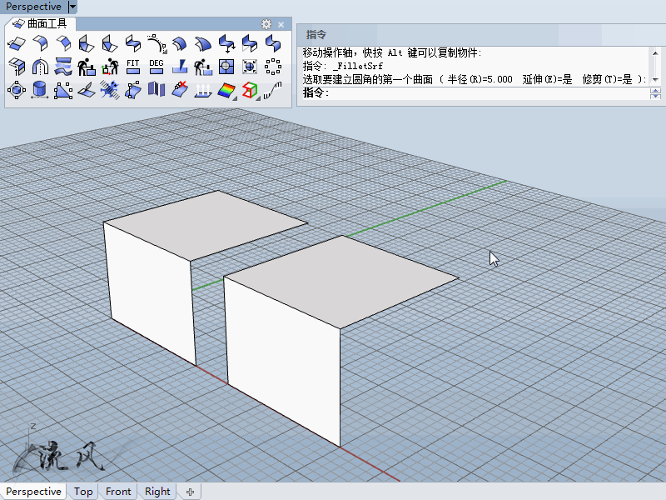Screen dimensions: 666x500
Task: Select the Chamfer surface tool
Action: coord(64,43)
